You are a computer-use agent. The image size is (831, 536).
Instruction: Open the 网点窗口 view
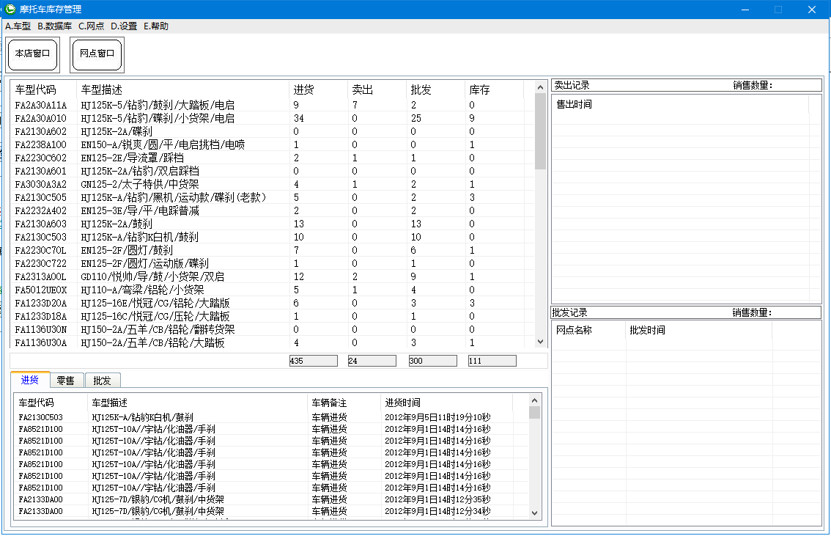point(97,54)
